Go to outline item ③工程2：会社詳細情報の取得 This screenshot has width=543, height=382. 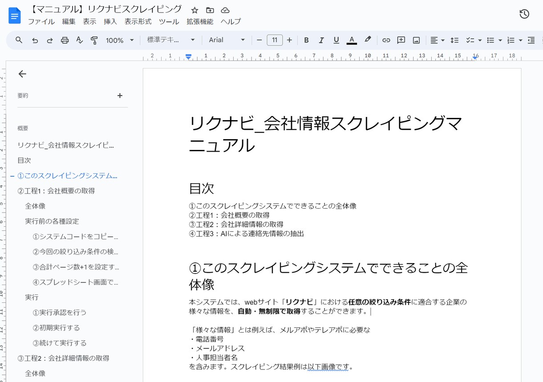click(x=63, y=358)
